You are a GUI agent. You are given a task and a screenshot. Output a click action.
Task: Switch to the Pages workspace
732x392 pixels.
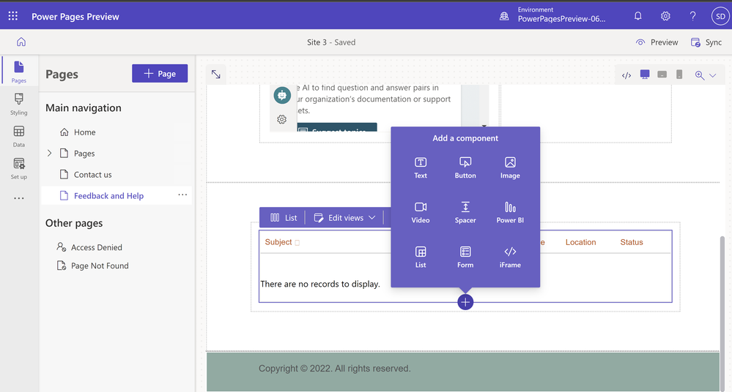[x=18, y=72]
